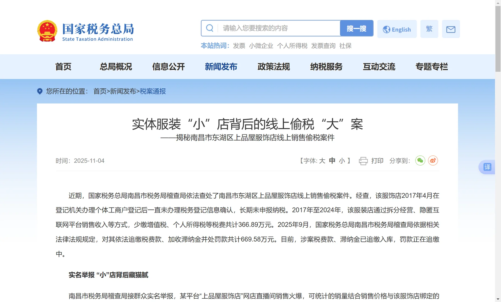
Task: Click the search magnifier icon
Action: pyautogui.click(x=210, y=28)
